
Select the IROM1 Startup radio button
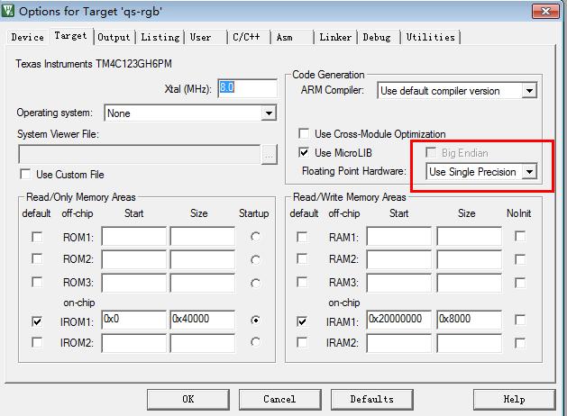click(x=255, y=320)
